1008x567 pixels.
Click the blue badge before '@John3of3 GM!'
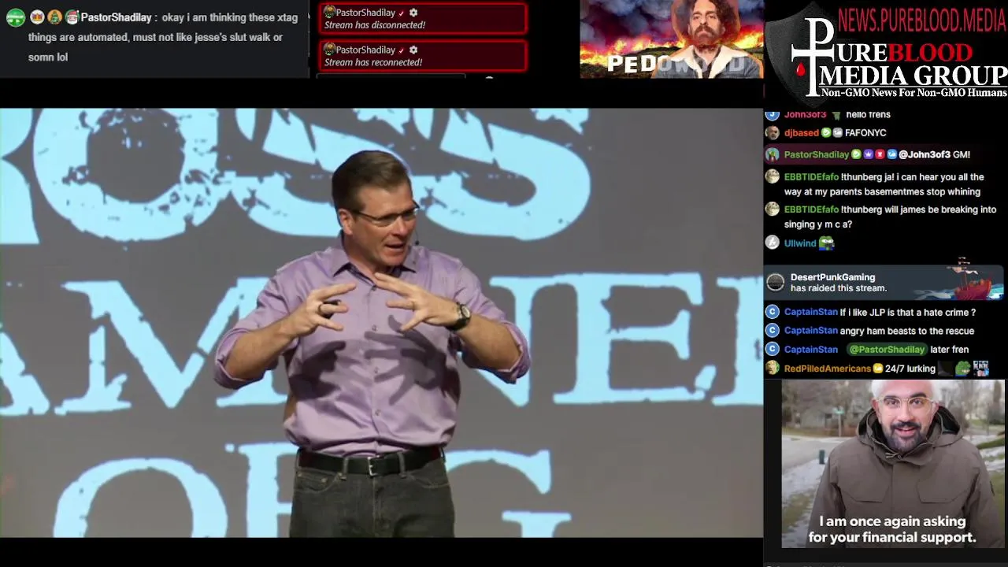tap(891, 154)
